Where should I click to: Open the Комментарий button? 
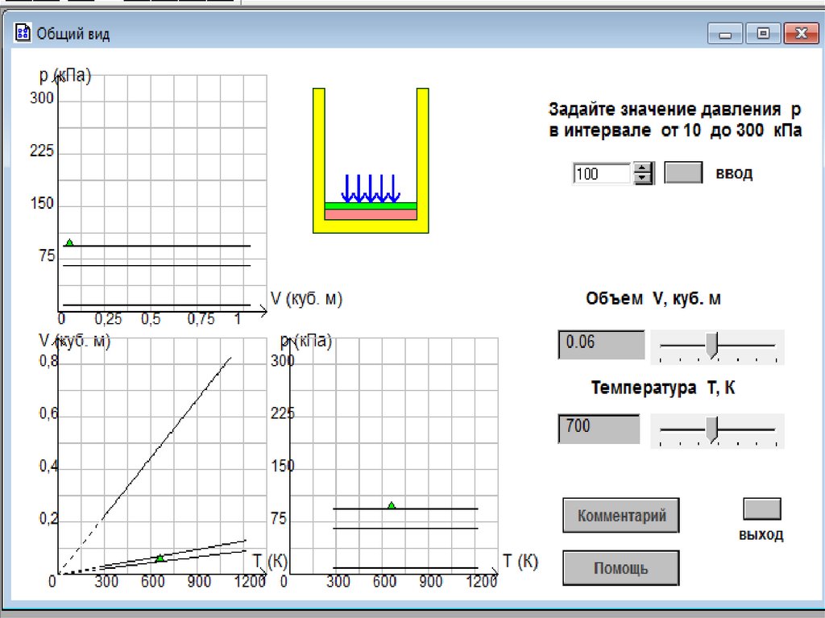621,516
